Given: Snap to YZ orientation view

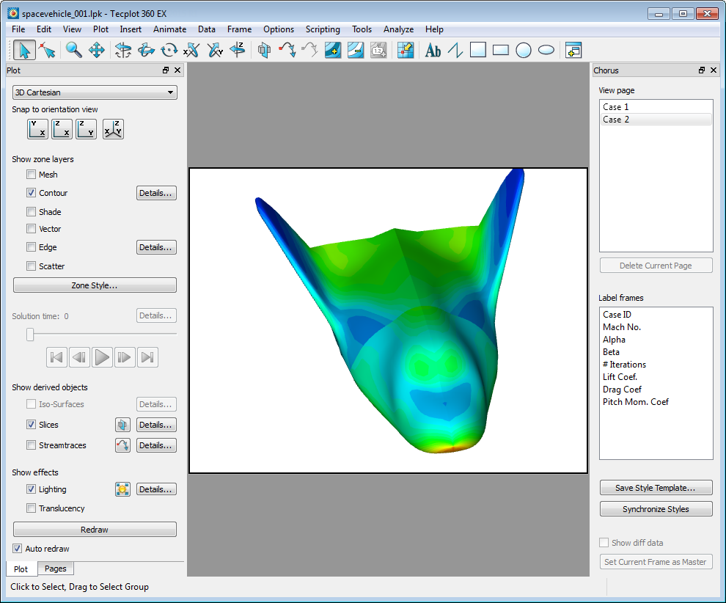Looking at the screenshot, I should (x=87, y=129).
